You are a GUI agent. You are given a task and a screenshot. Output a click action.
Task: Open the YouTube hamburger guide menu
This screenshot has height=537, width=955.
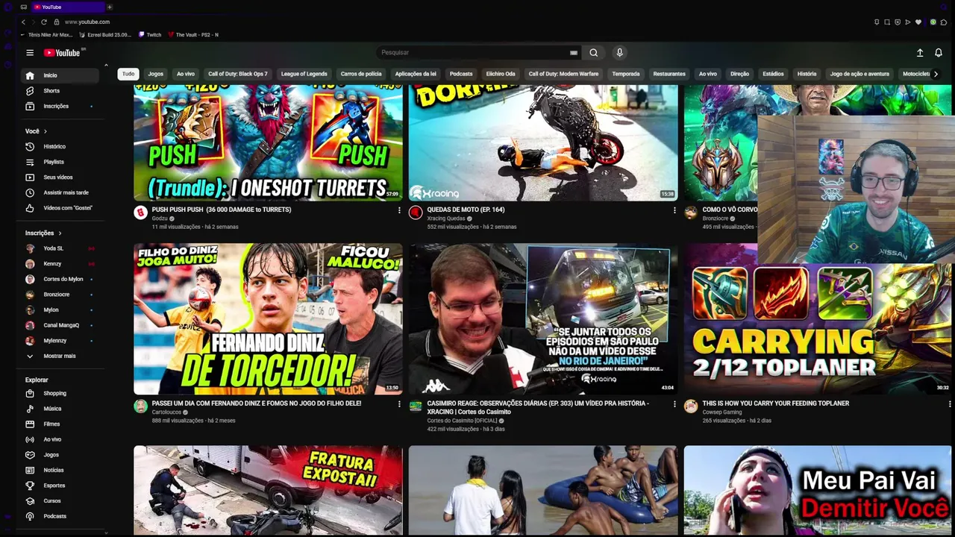pyautogui.click(x=30, y=53)
